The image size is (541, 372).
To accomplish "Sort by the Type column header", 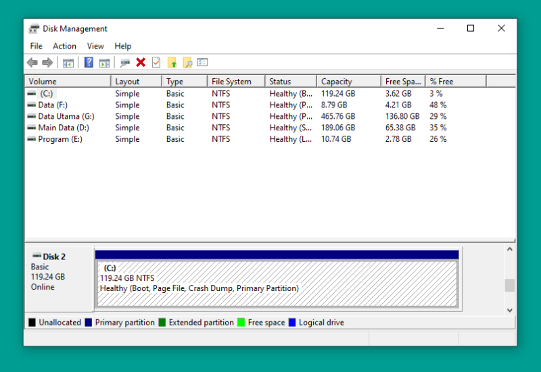I will tap(185, 82).
